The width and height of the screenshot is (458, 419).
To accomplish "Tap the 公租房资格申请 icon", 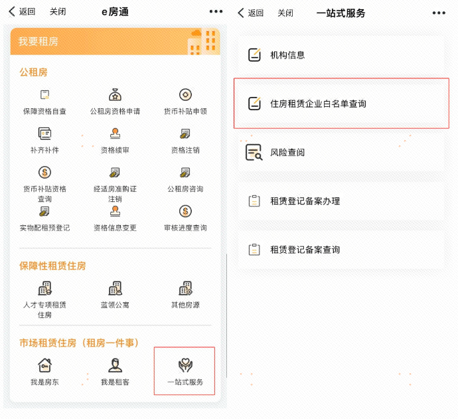I will 115,95.
